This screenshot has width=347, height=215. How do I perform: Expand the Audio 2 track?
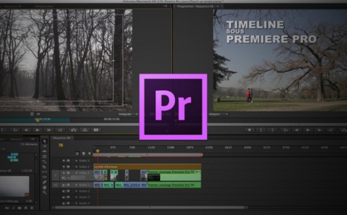pyautogui.click(x=76, y=191)
